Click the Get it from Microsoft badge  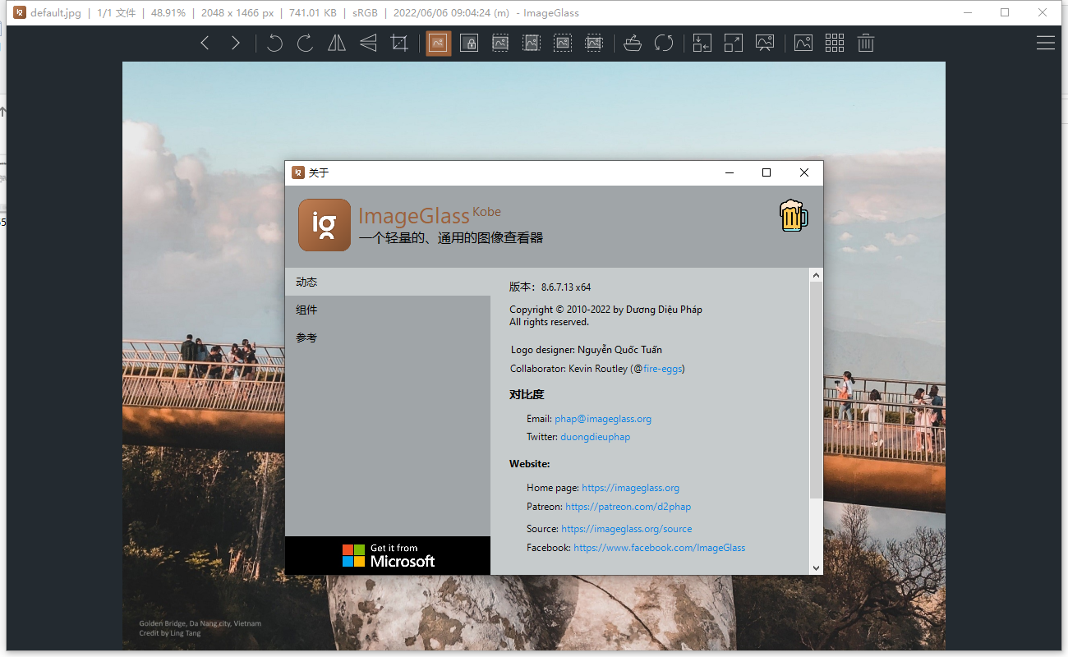click(x=387, y=556)
